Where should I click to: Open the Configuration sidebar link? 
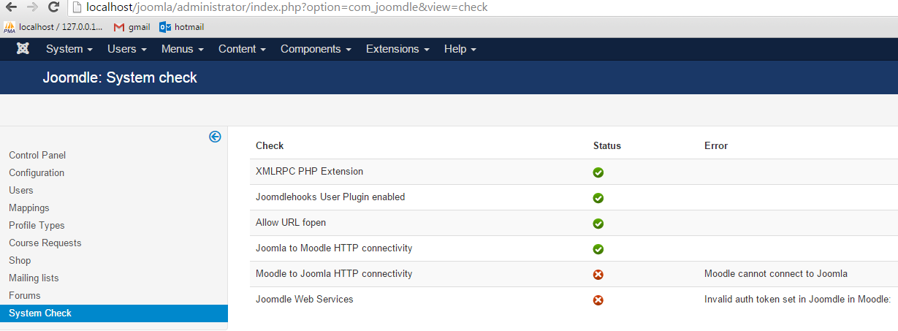pos(37,172)
